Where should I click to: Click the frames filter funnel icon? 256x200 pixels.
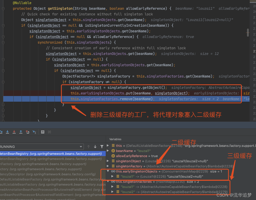(102, 147)
